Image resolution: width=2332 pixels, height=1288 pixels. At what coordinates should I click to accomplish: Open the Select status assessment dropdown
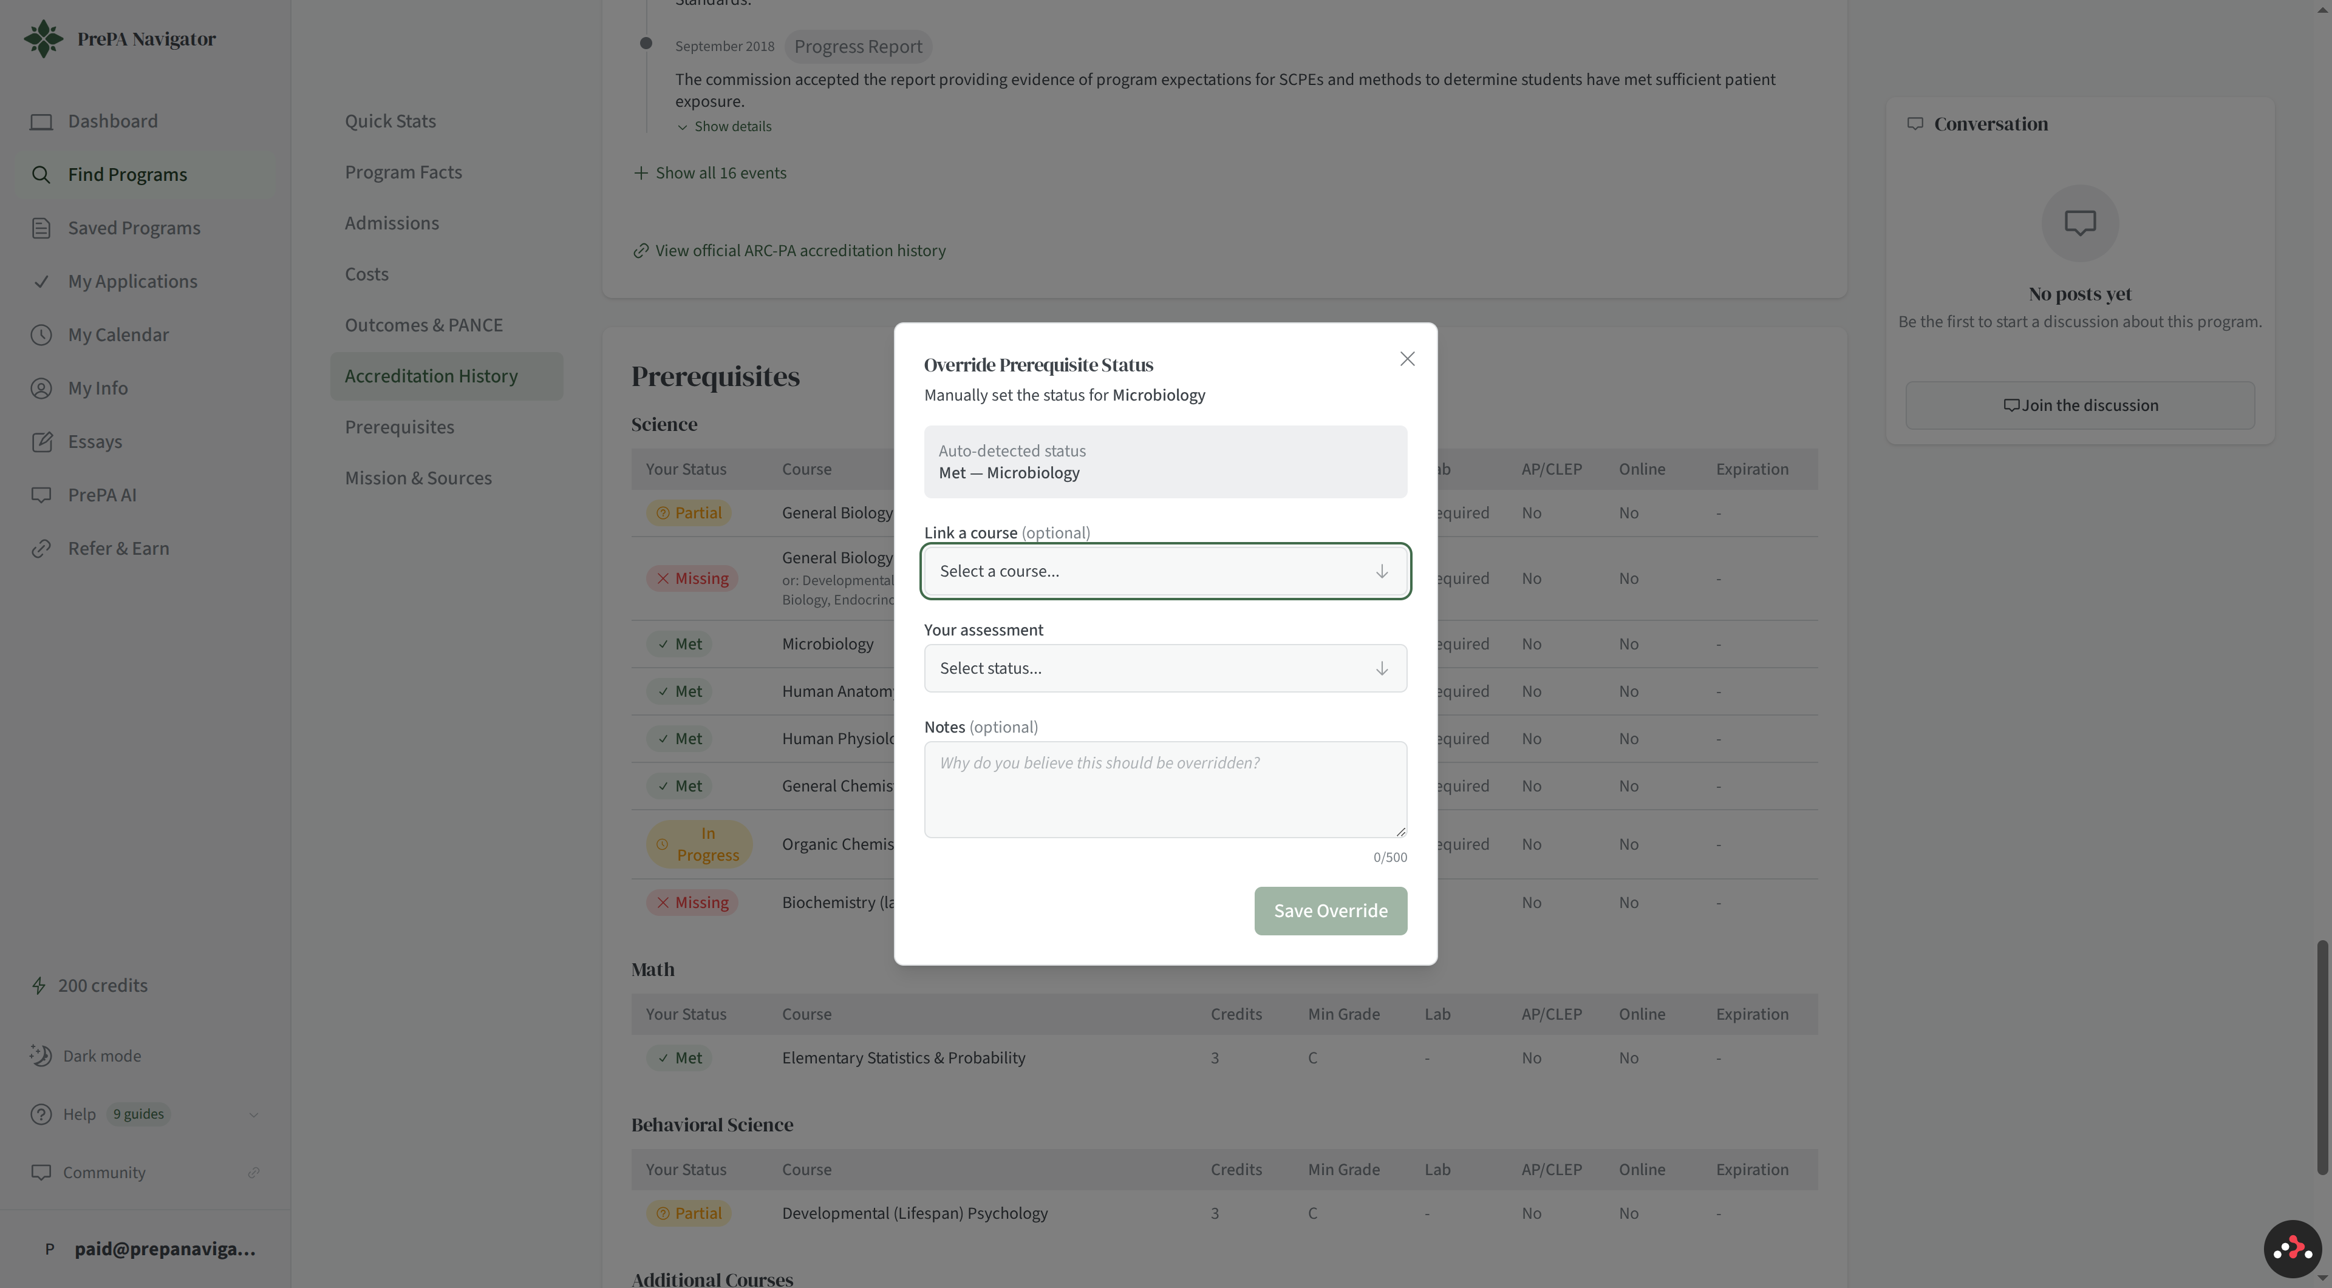pyautogui.click(x=1165, y=668)
